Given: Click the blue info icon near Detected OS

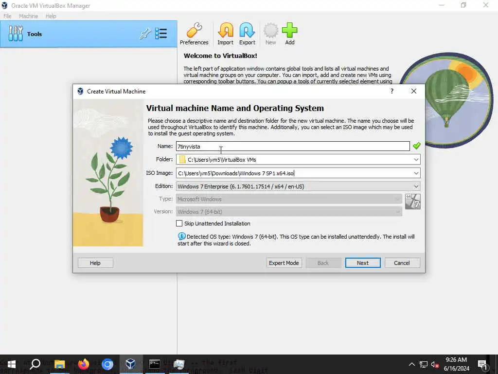Looking at the screenshot, I should (x=181, y=236).
